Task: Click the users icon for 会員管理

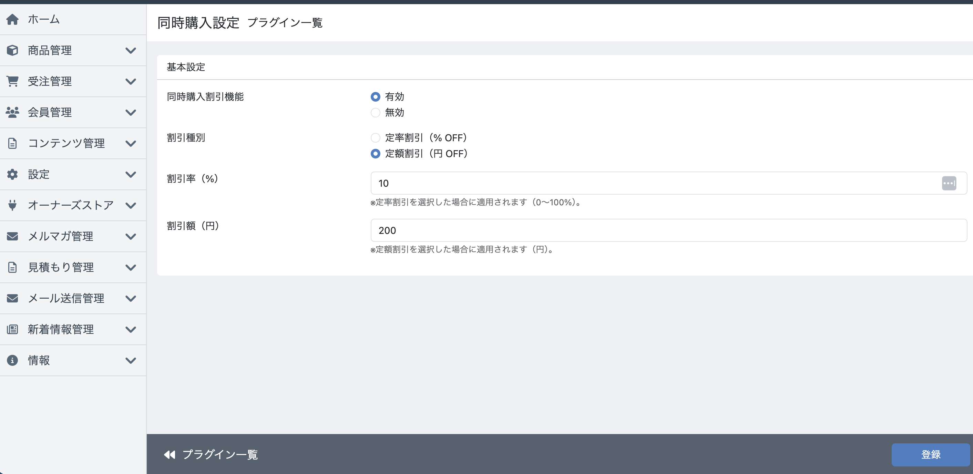Action: [12, 112]
